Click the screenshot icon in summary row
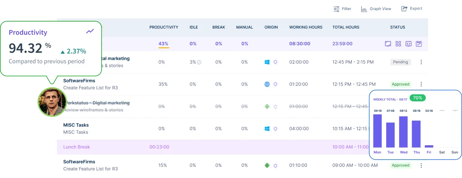This screenshot has width=462, height=178. coord(388,44)
